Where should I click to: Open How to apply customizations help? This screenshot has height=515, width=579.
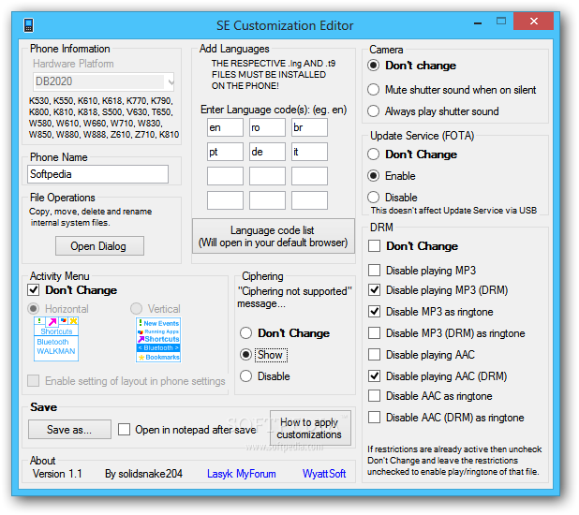[310, 428]
